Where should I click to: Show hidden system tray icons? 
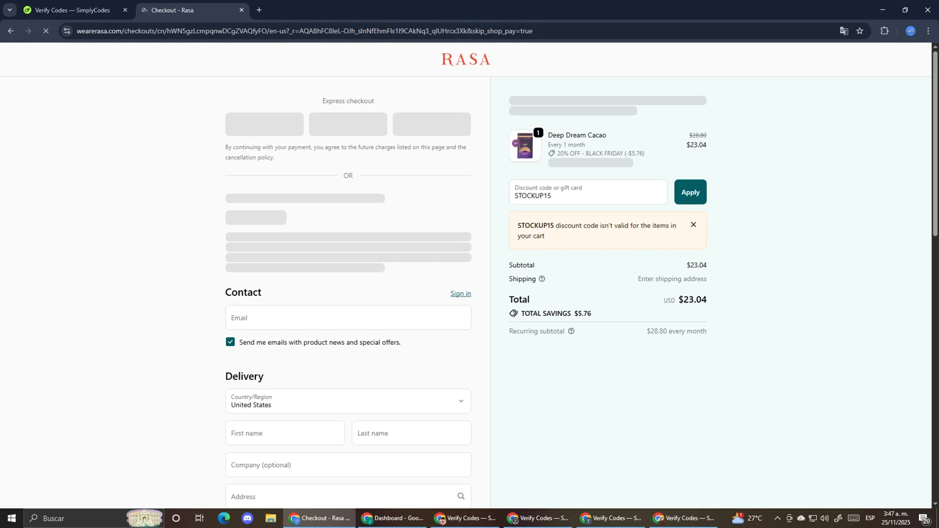tap(777, 518)
